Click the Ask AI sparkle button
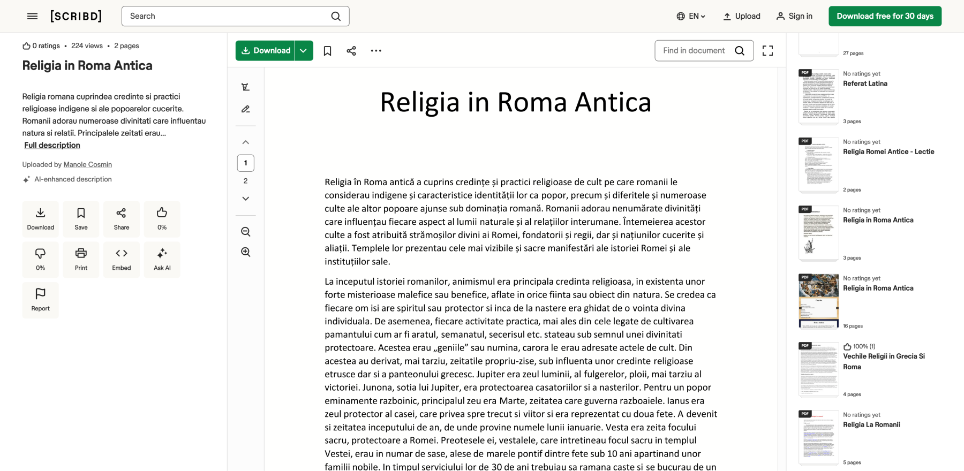964x471 pixels. coord(162,260)
